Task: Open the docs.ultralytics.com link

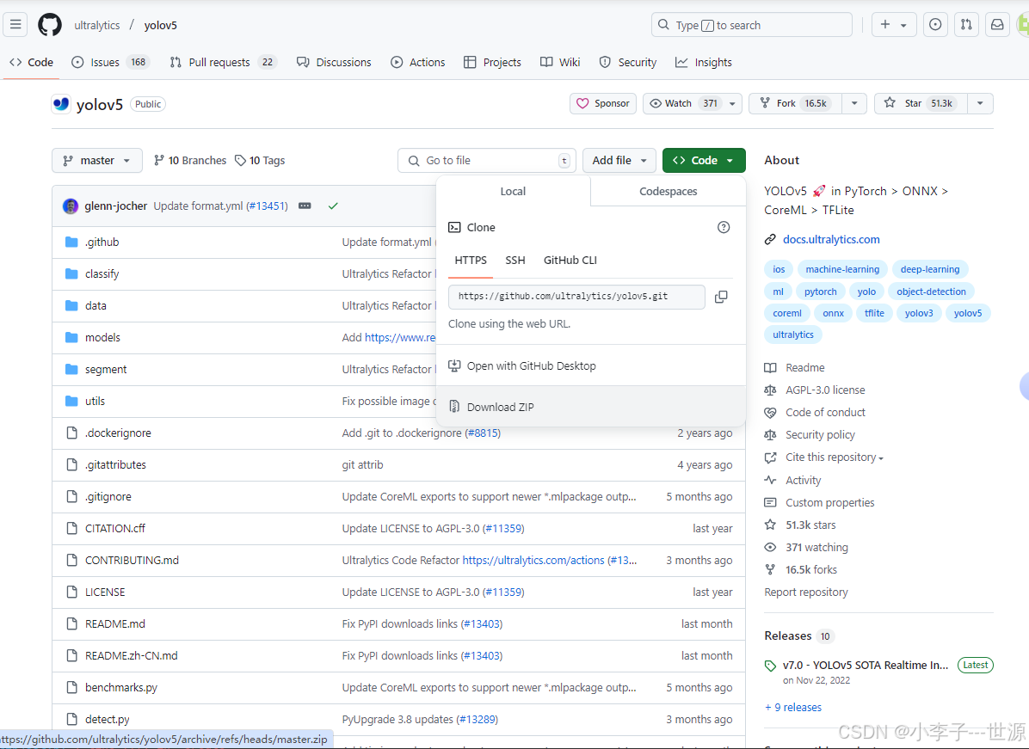Action: pos(831,239)
